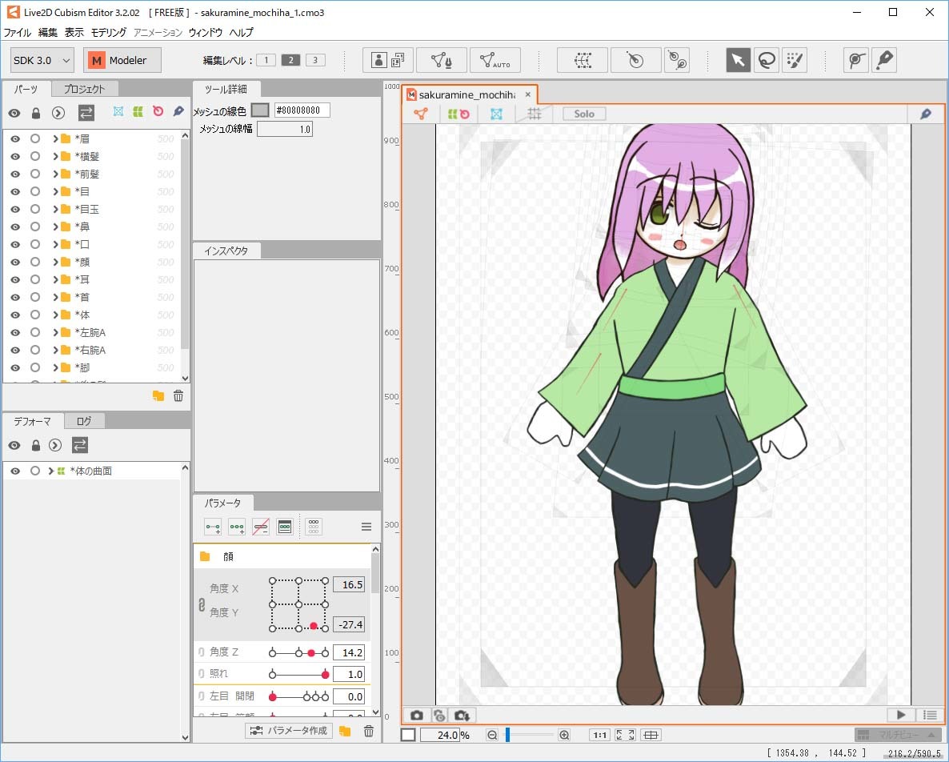Hide the *体の曲面 deformer
The width and height of the screenshot is (949, 762).
coord(15,471)
